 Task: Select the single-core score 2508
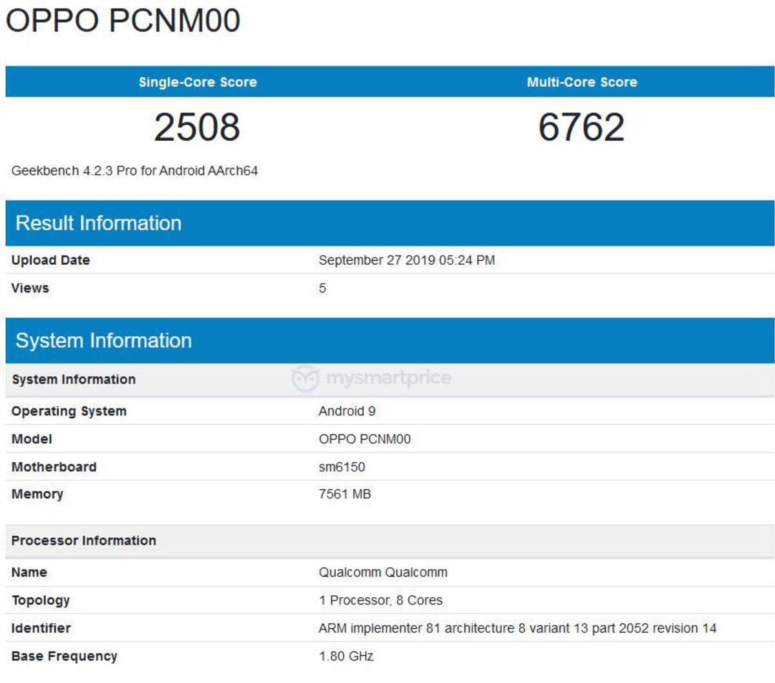[x=198, y=128]
